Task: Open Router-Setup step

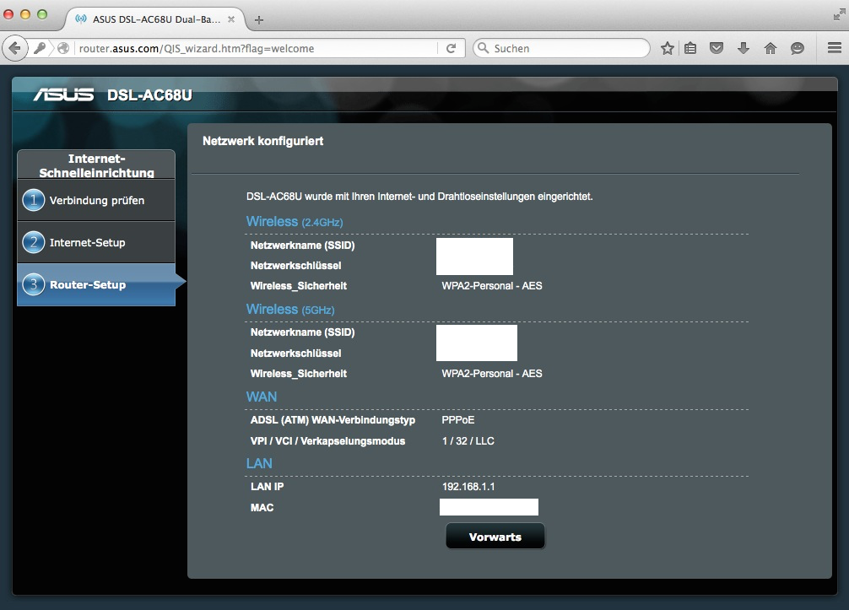Action: [x=96, y=284]
